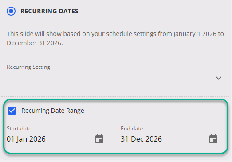Image resolution: width=232 pixels, height=162 pixels.
Task: Click the End date field label
Action: (132, 129)
